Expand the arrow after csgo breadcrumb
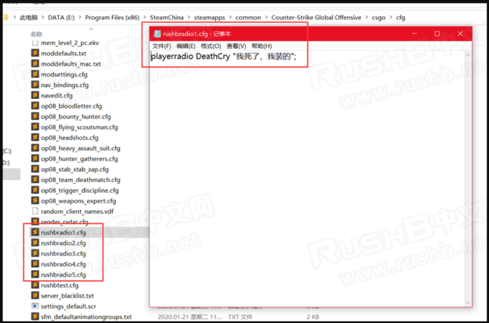The width and height of the screenshot is (489, 323). point(391,18)
